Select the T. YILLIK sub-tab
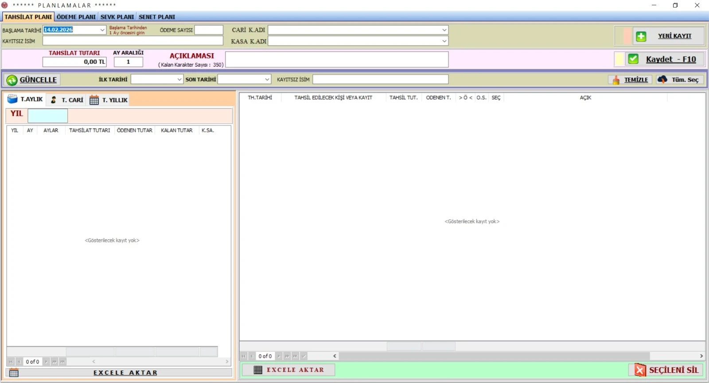709x383 pixels. (x=109, y=100)
